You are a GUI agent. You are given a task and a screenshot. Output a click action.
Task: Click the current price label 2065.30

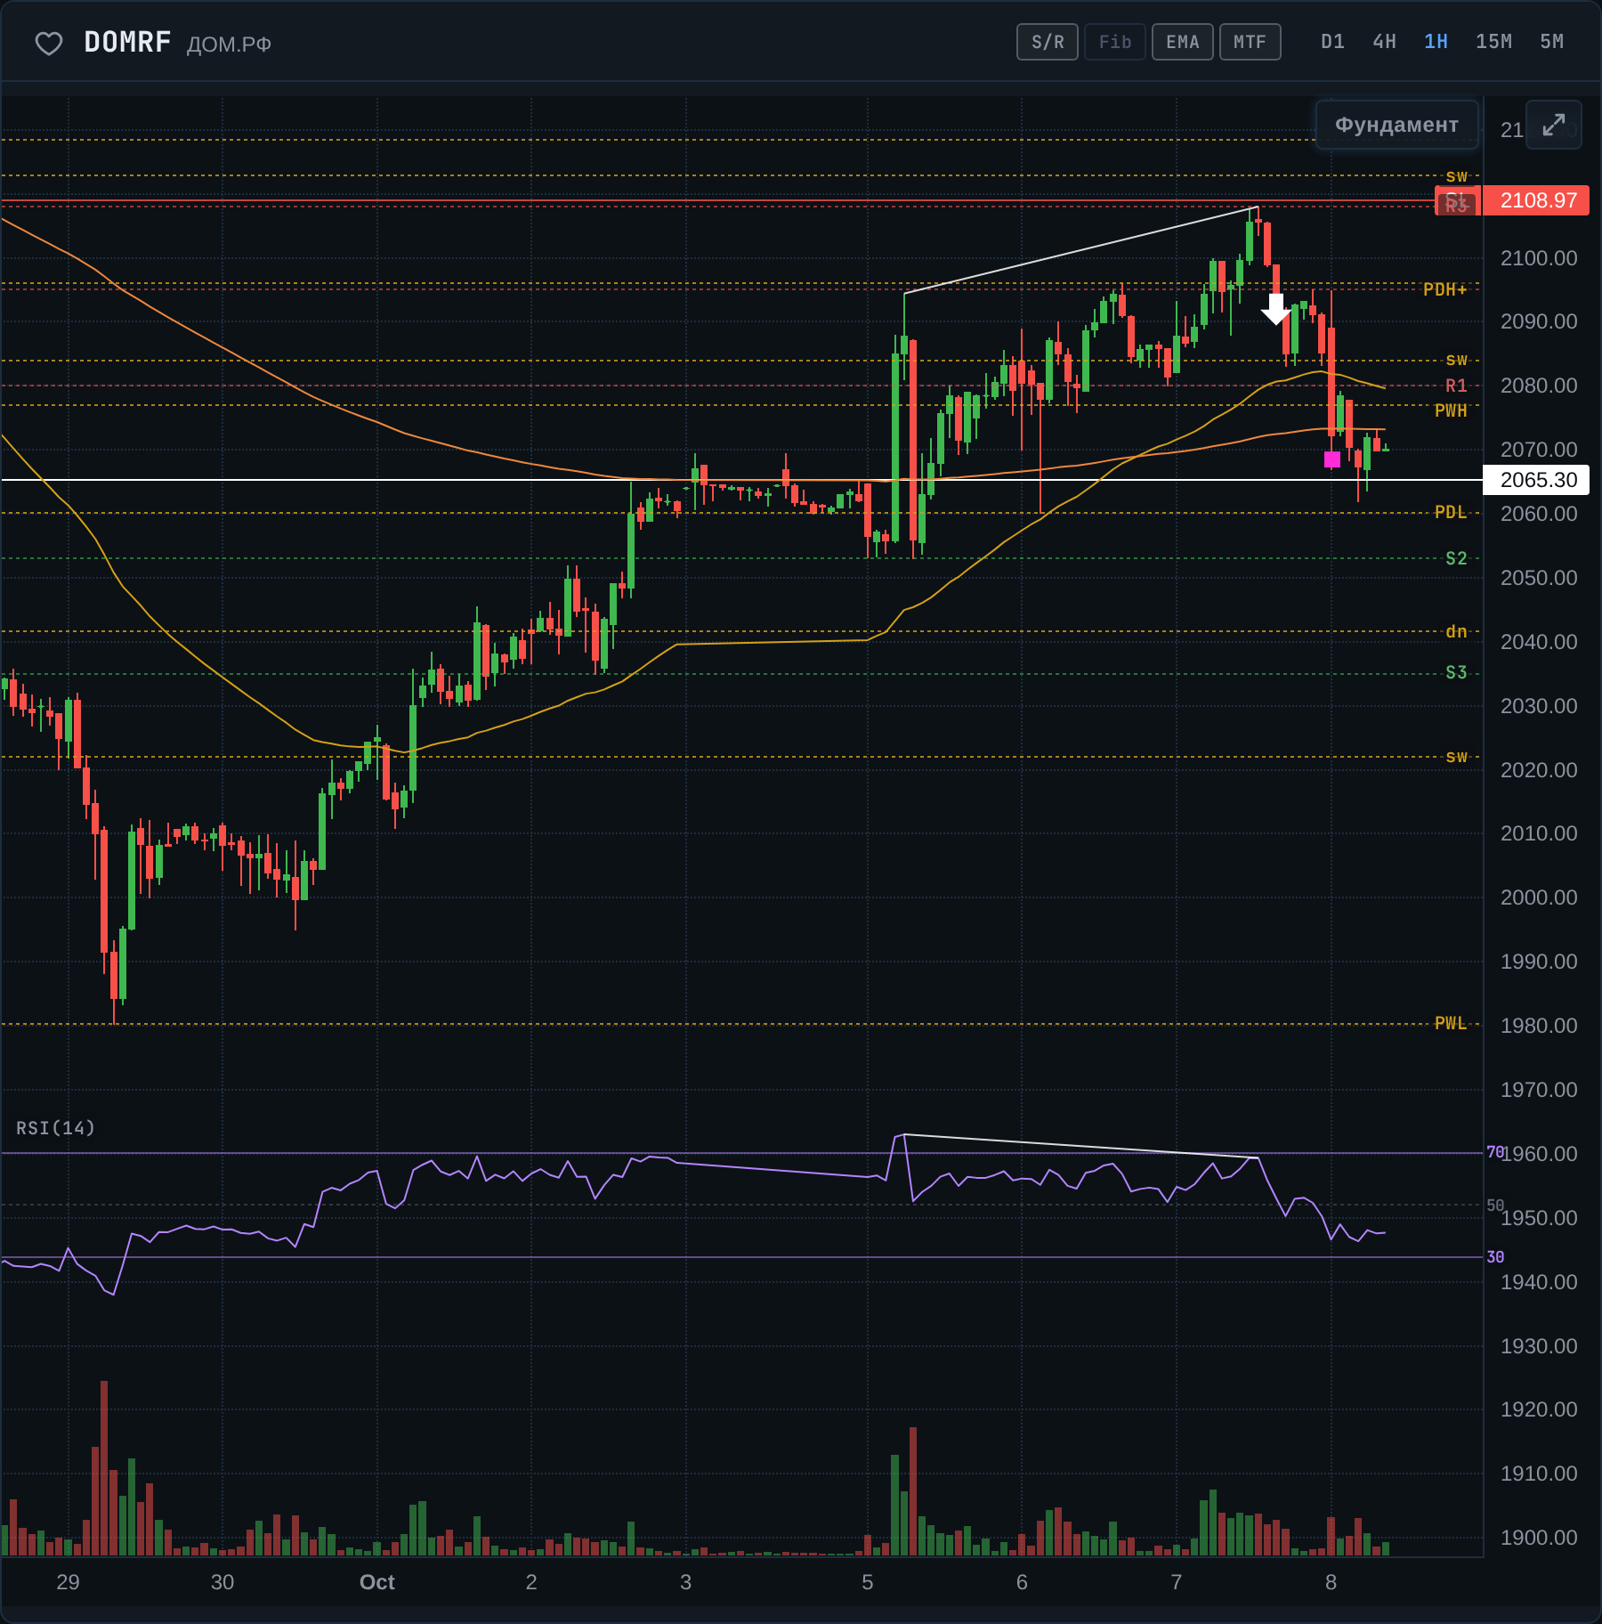pos(1536,480)
